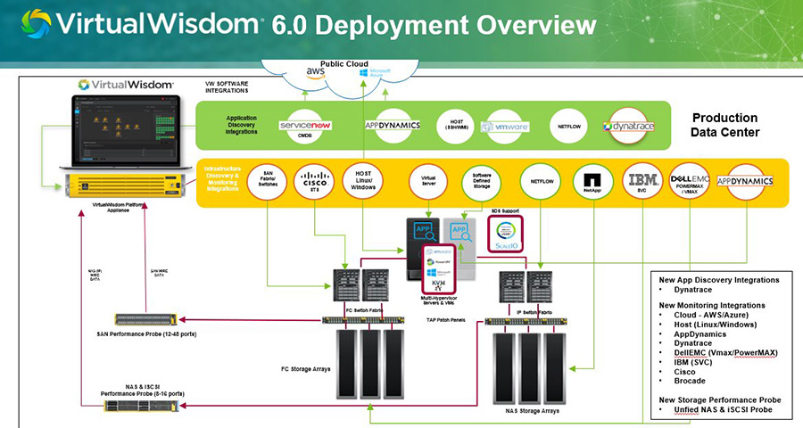Viewport: 803px width, 428px height.
Task: Click the Production Data Center label
Action: click(x=724, y=125)
